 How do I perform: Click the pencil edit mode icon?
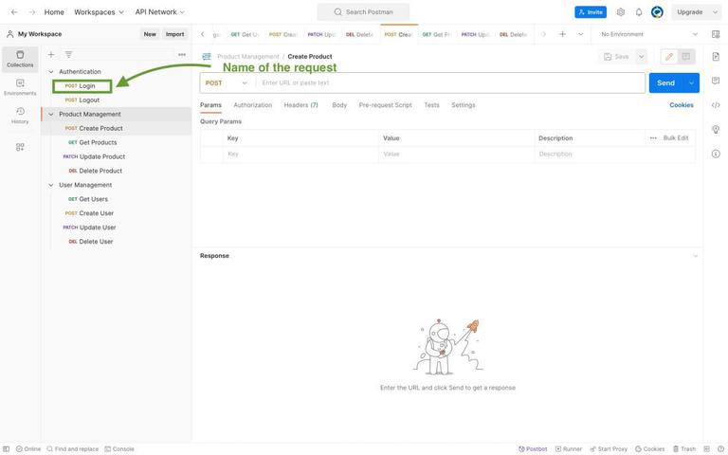pyautogui.click(x=669, y=57)
